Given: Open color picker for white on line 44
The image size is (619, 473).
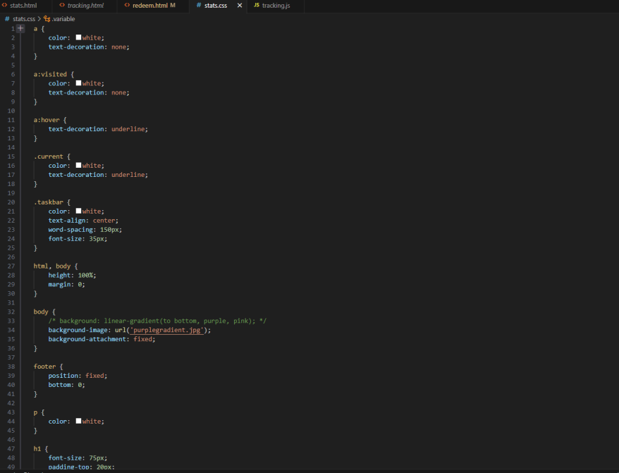Looking at the screenshot, I should click(x=78, y=422).
